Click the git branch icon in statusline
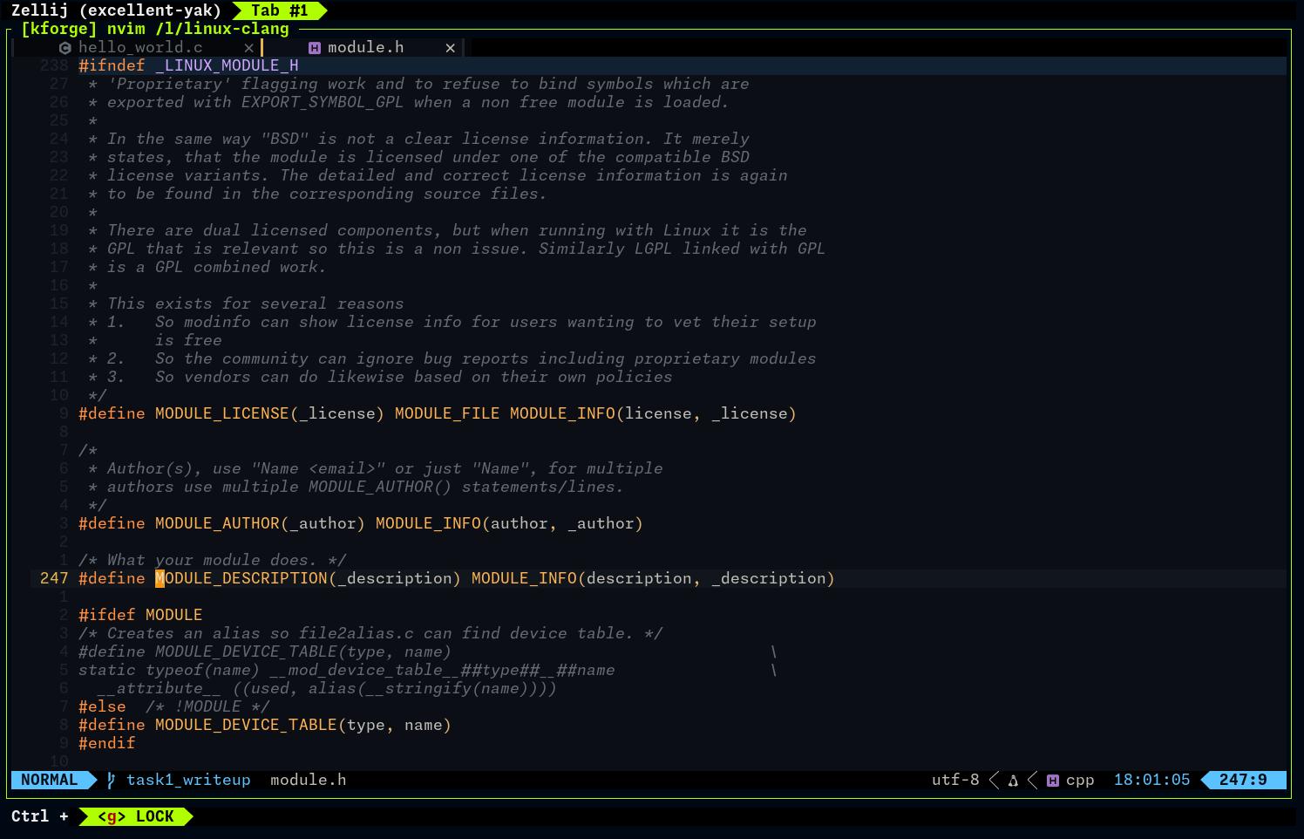This screenshot has height=839, width=1304. click(111, 780)
